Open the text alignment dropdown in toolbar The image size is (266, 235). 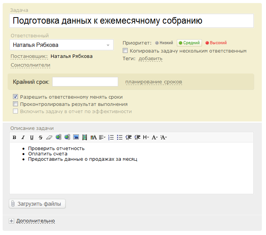(x=102, y=137)
